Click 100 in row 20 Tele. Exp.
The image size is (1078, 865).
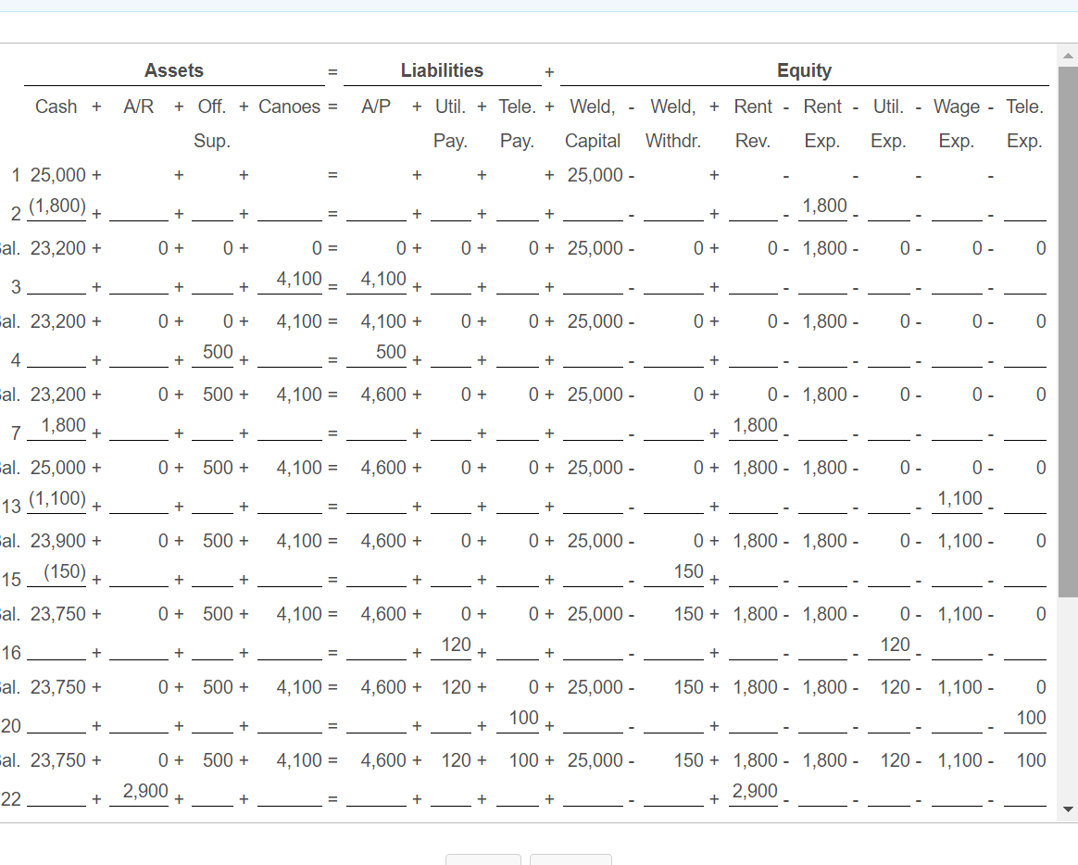click(x=1032, y=718)
